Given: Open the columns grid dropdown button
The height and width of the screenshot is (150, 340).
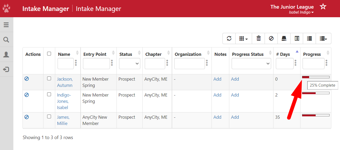Looking at the screenshot, I should click(244, 38).
